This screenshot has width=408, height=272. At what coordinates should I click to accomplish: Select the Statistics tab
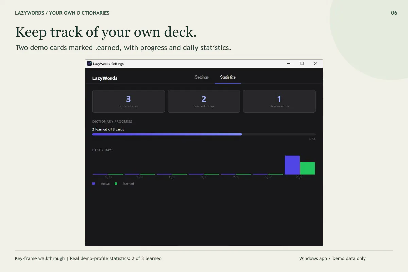point(228,77)
